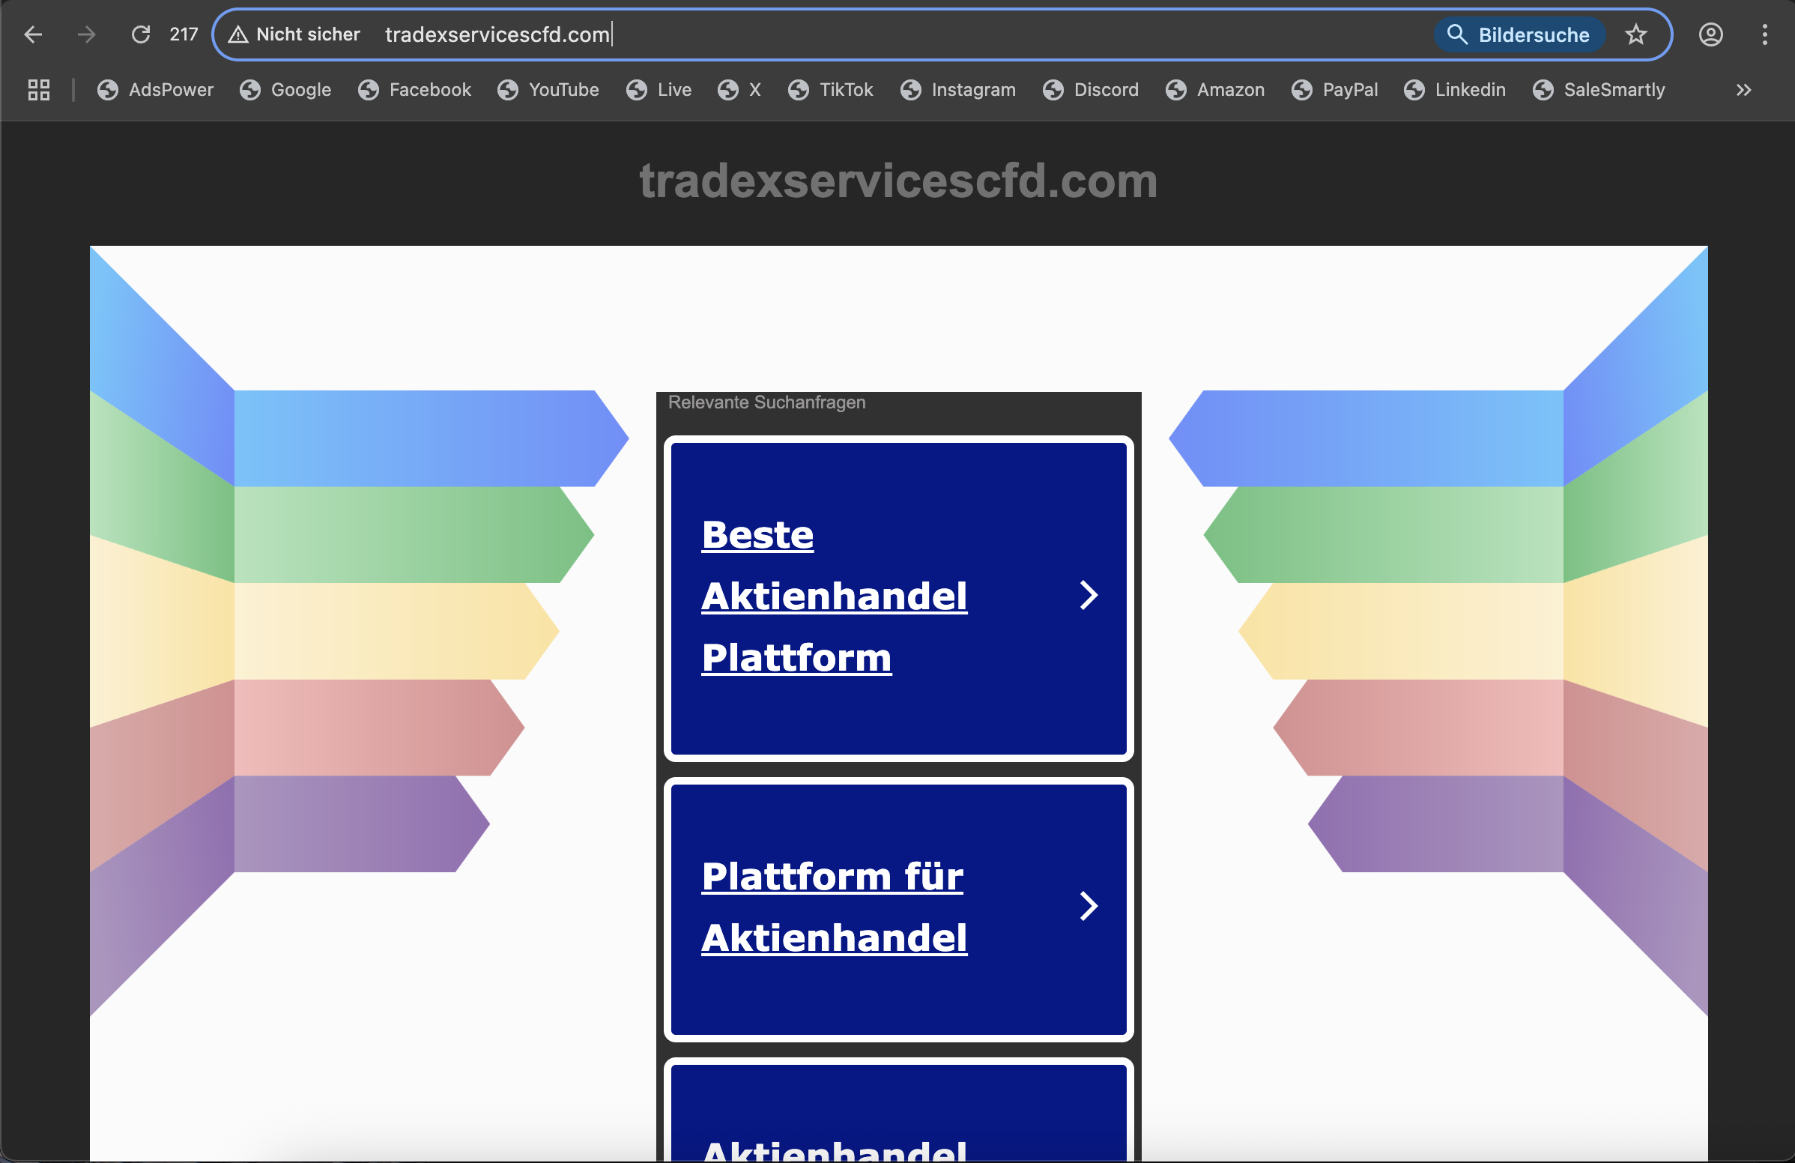
Task: Reload the page with the refresh icon
Action: click(x=141, y=34)
